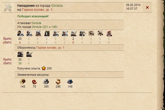
Task: Click first attacker swordsman unit icon with 20
Action: 20,34
